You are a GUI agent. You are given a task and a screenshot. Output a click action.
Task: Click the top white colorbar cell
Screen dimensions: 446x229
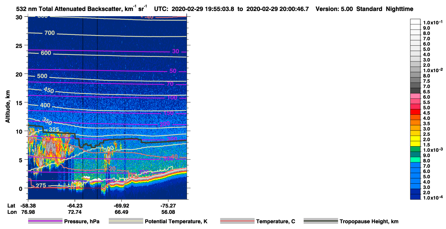pos(415,21)
